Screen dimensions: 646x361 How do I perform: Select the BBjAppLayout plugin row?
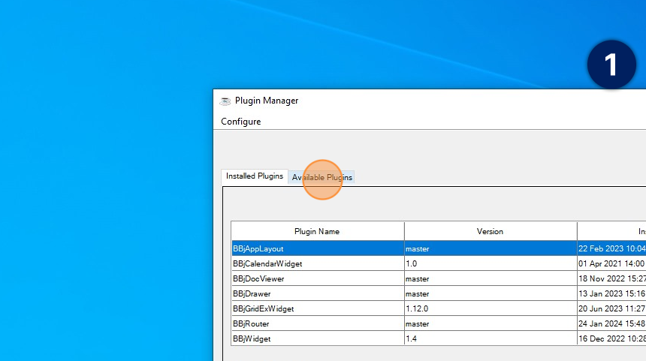317,248
